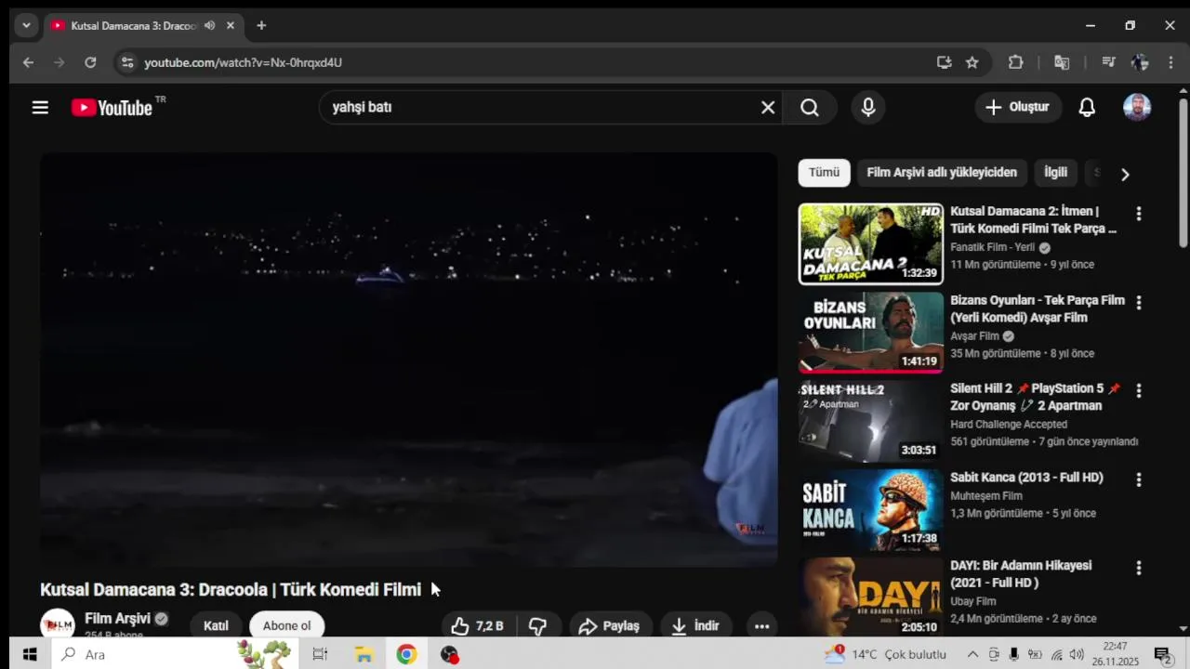1190x669 pixels.
Task: Click the Hard Challenge Accepted channel name
Action: point(1009,425)
